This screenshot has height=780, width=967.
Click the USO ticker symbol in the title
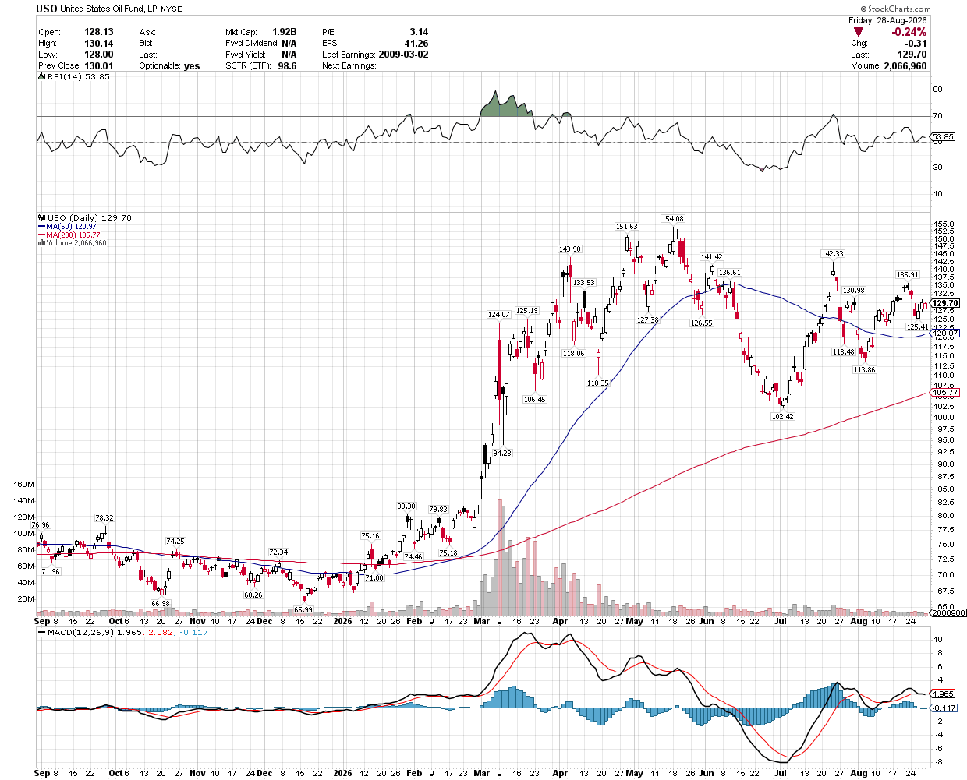click(x=47, y=9)
